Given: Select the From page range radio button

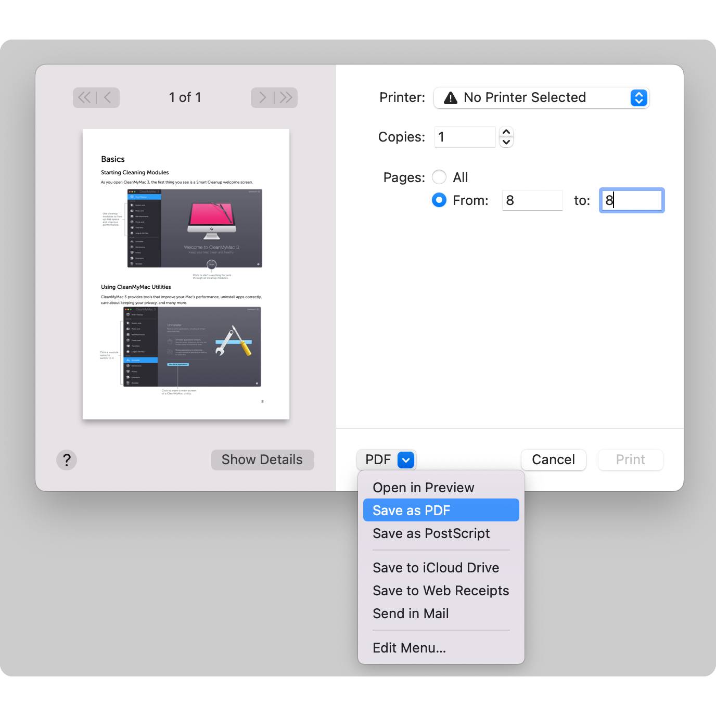Looking at the screenshot, I should pos(439,200).
